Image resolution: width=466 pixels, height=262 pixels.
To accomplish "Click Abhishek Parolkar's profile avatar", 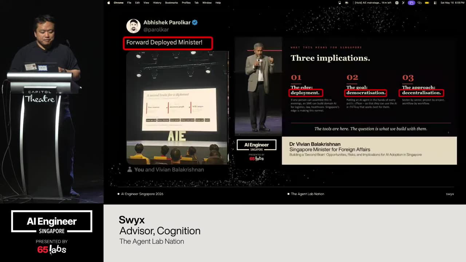I will (133, 26).
